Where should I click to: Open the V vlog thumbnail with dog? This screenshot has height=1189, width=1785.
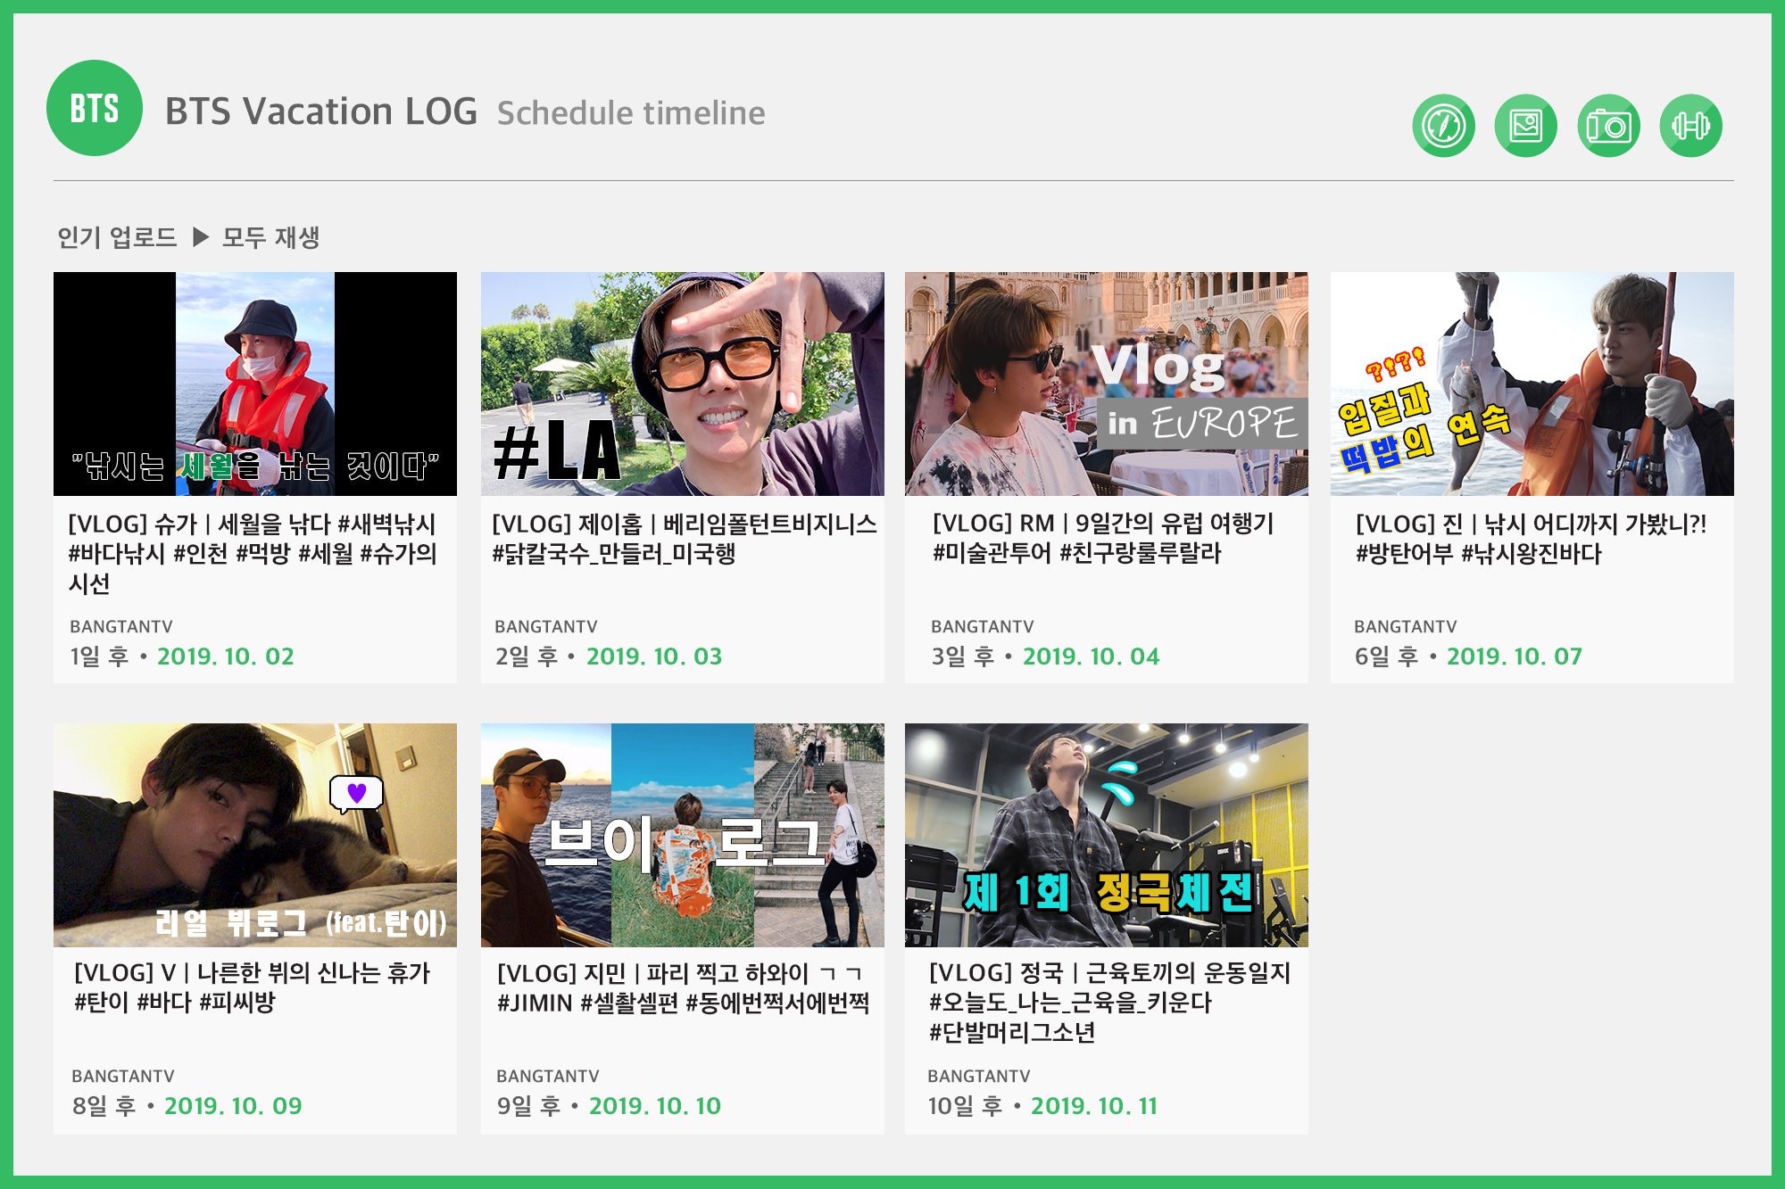(x=255, y=835)
